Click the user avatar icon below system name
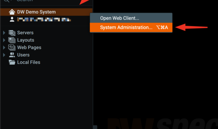 pos(12,19)
